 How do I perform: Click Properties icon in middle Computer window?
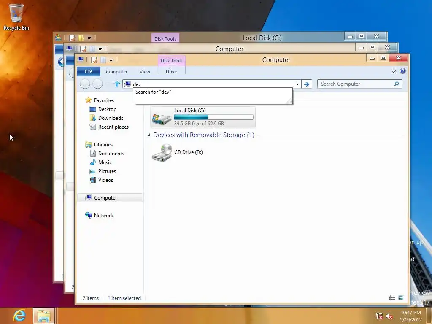click(x=83, y=49)
